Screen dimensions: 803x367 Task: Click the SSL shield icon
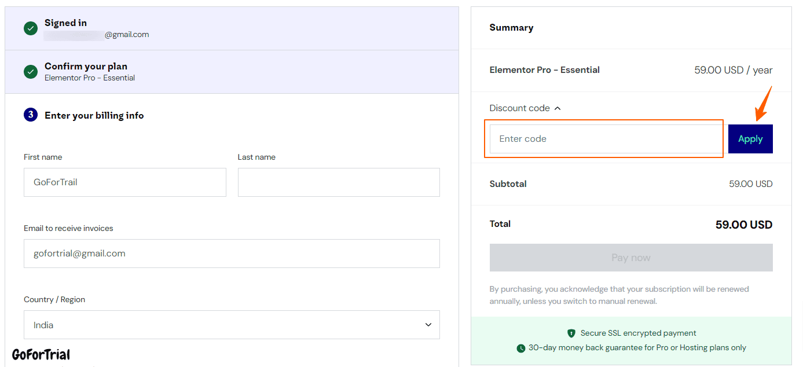pyautogui.click(x=571, y=333)
